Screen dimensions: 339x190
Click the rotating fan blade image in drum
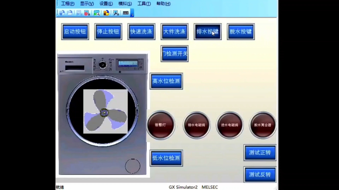point(106,111)
